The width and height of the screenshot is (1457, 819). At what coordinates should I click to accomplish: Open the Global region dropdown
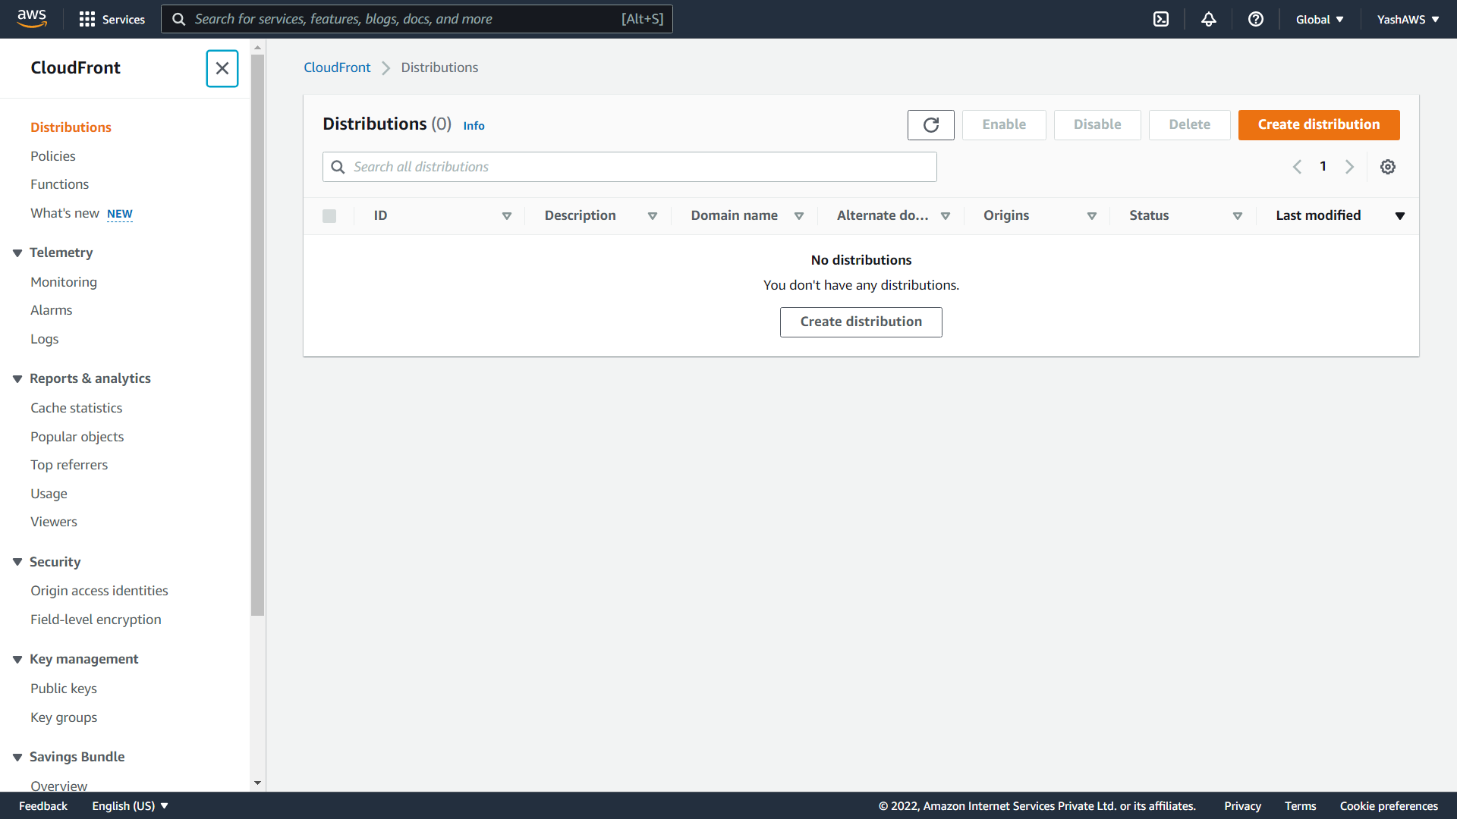(1320, 20)
